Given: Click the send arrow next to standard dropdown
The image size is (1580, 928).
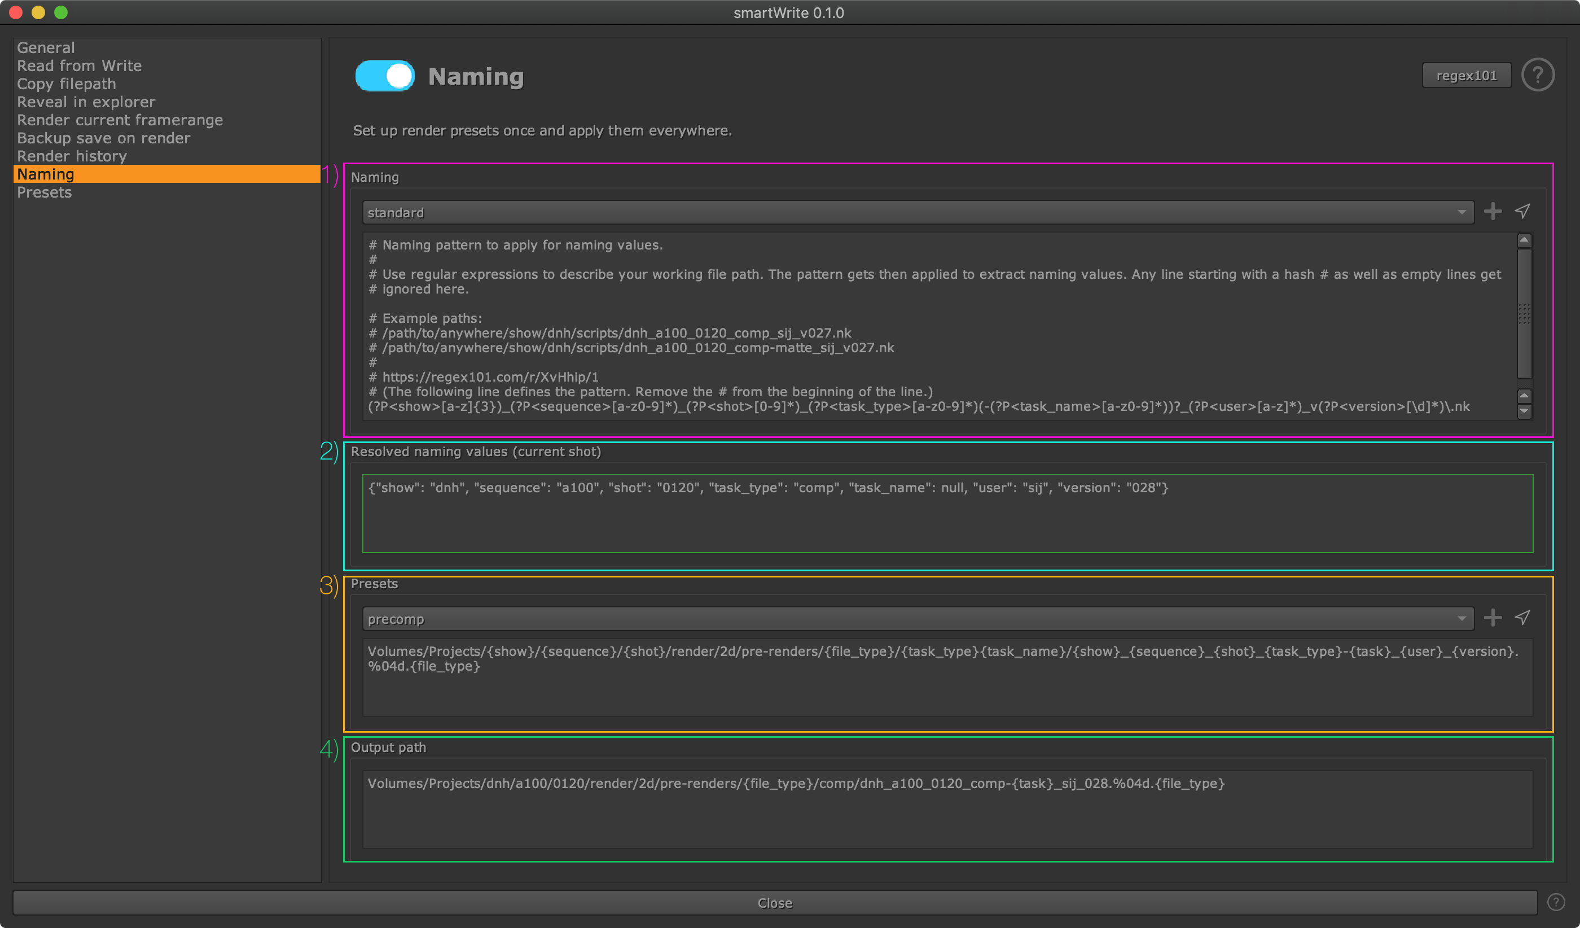Looking at the screenshot, I should [1522, 211].
